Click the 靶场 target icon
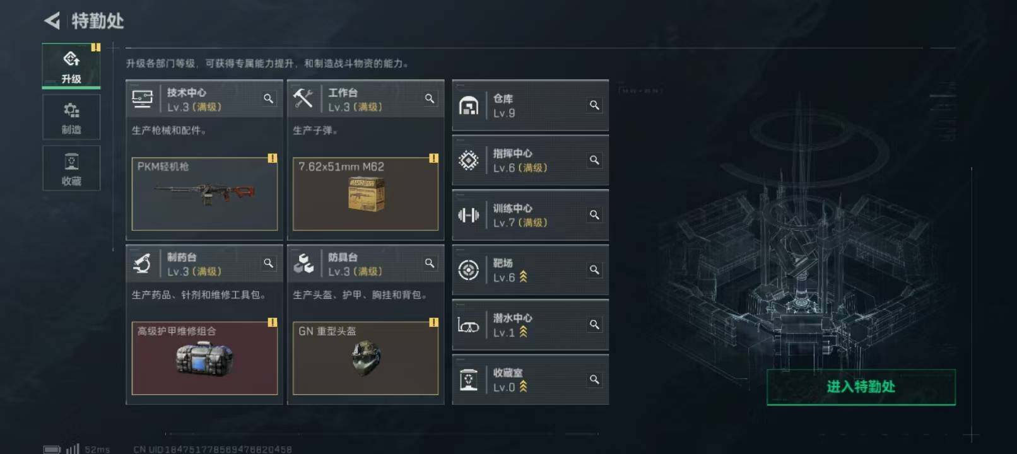This screenshot has width=1017, height=454. (469, 270)
